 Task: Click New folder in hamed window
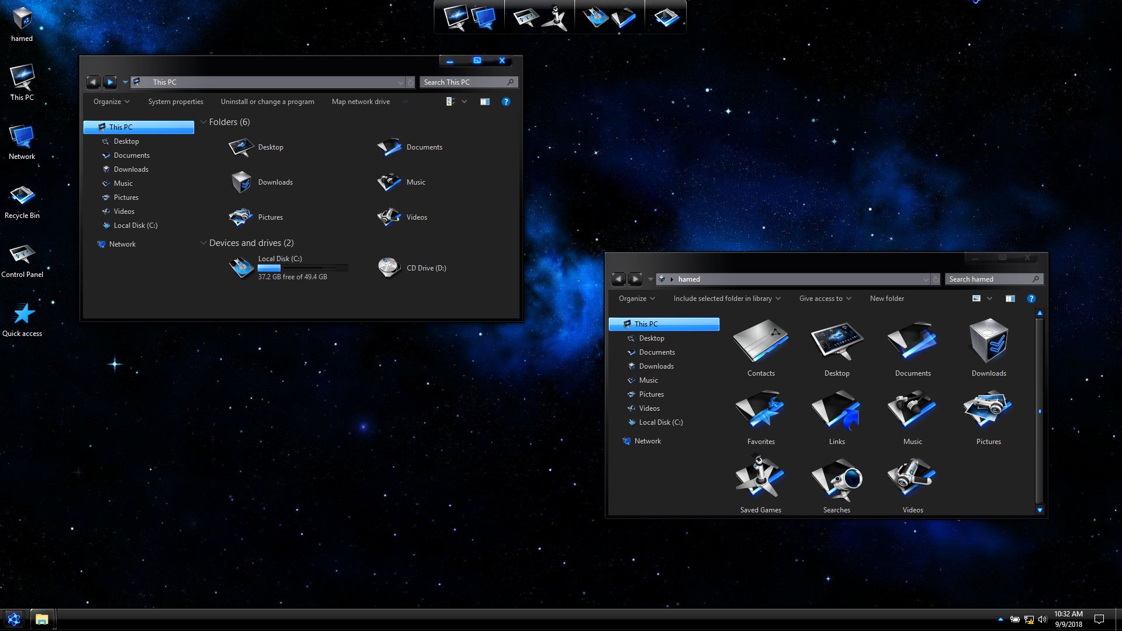886,299
